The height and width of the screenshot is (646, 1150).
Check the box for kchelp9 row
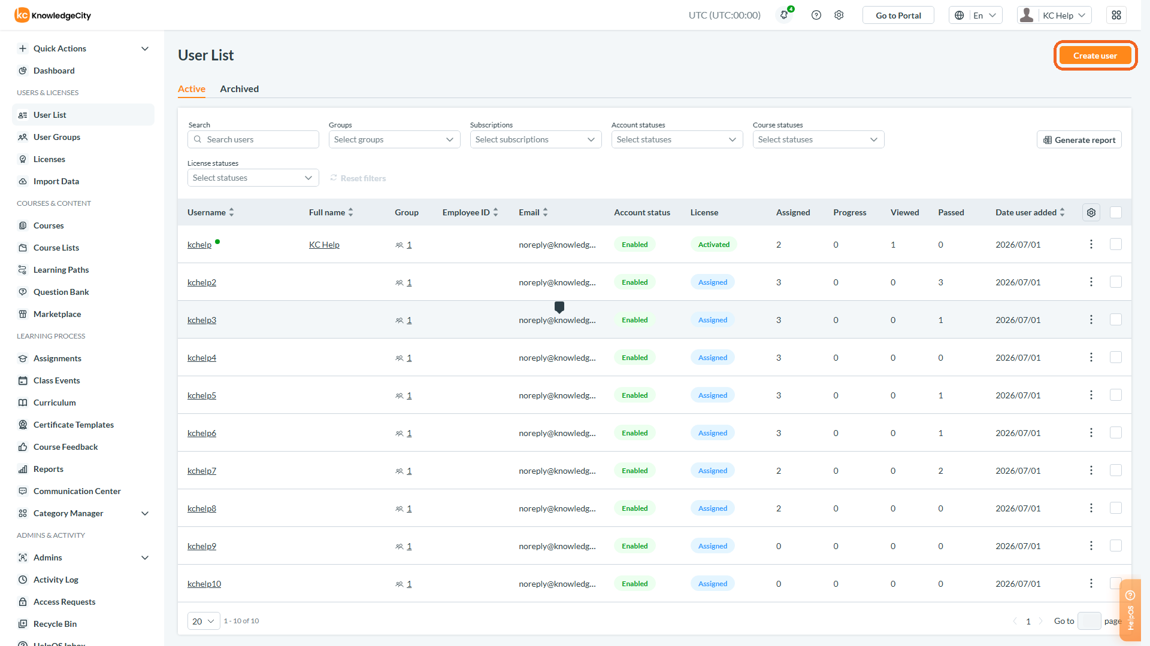point(1116,546)
